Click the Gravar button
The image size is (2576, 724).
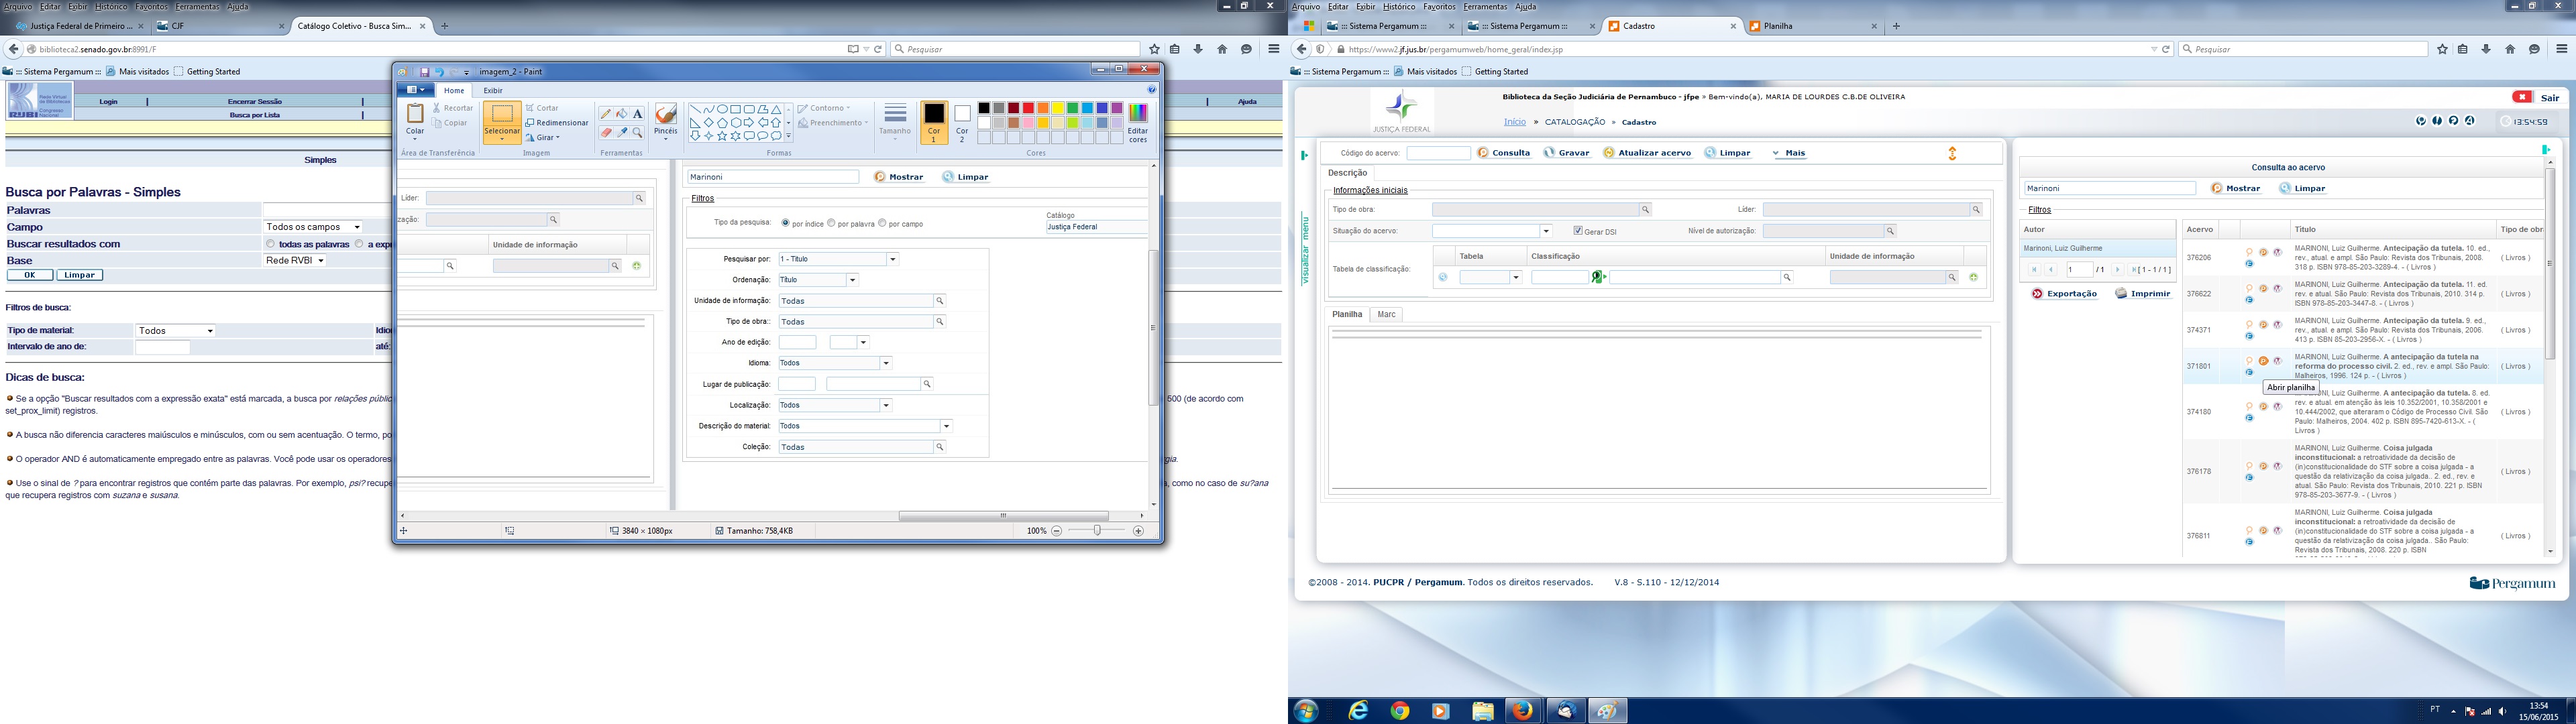(x=1567, y=153)
